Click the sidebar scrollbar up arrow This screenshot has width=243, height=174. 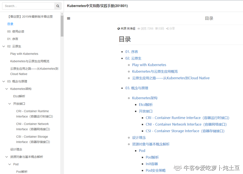click(x=62, y=14)
